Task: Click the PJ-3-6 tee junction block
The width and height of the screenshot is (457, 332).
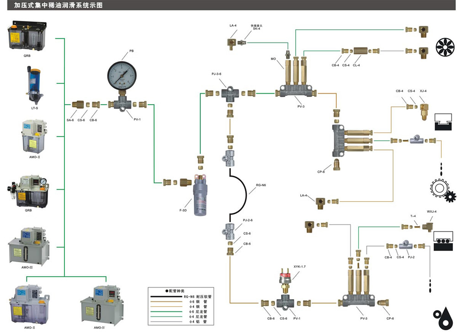Action: (x=230, y=94)
